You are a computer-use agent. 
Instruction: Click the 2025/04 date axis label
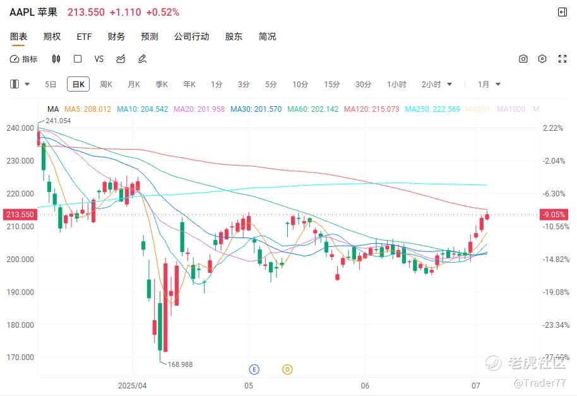[132, 385]
